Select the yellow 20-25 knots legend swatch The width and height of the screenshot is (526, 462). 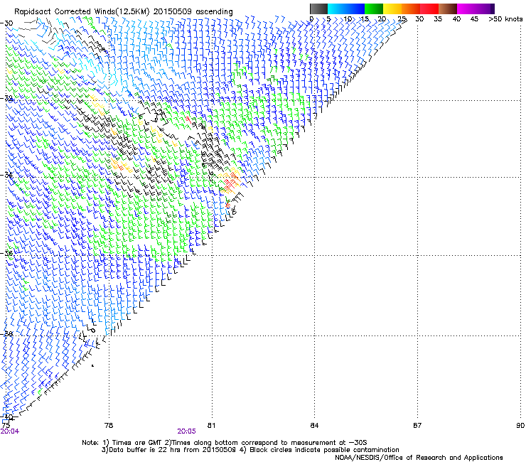(392, 9)
